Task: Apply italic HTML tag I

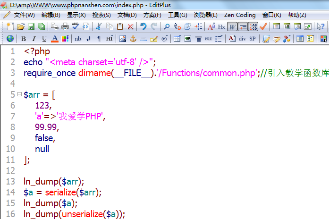Action: click(34, 39)
